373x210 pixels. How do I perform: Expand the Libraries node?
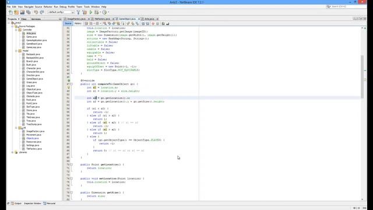[12, 152]
